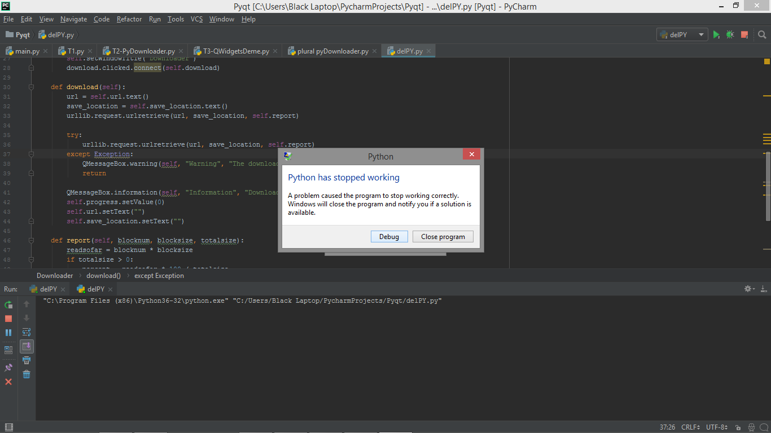Toggle soft-wrap in the console
The height and width of the screenshot is (433, 771).
(27, 333)
